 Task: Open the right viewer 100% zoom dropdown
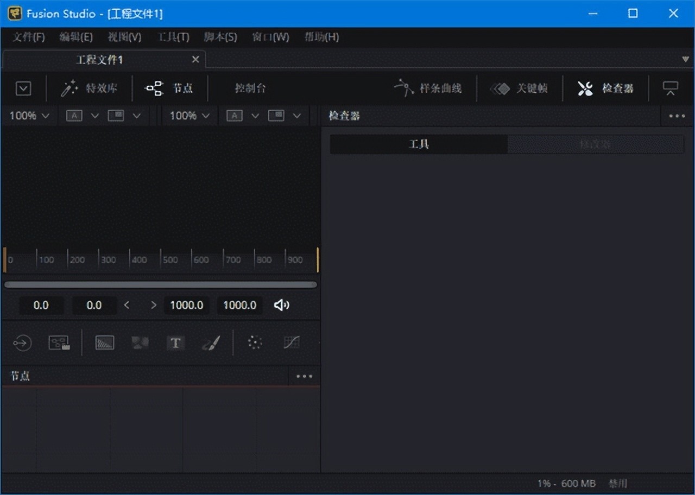click(x=189, y=116)
